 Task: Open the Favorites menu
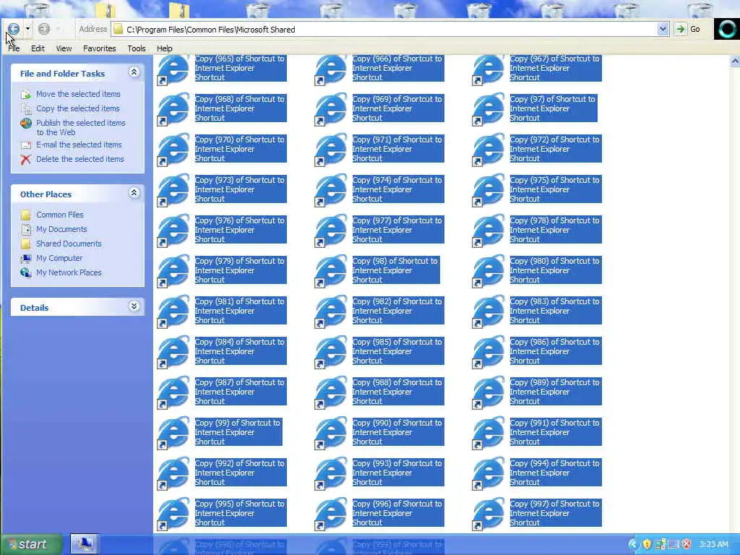99,48
